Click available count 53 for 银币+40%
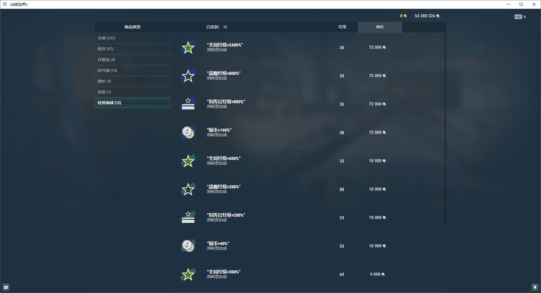This screenshot has width=541, height=293. tap(342, 246)
